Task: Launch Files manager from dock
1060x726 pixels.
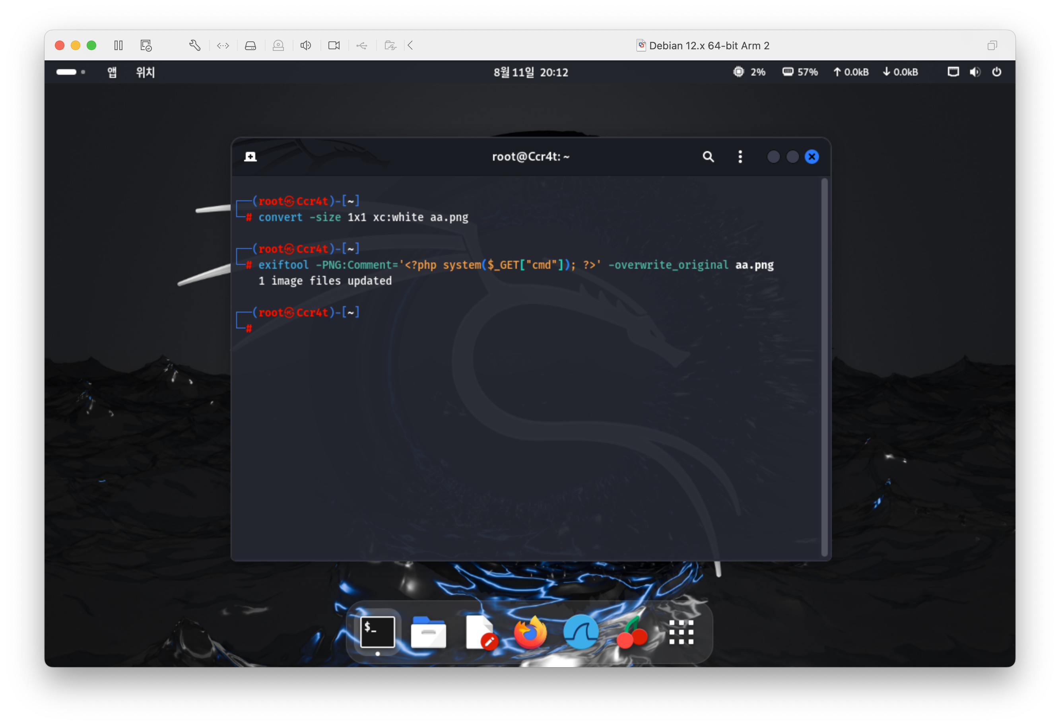Action: [x=428, y=633]
